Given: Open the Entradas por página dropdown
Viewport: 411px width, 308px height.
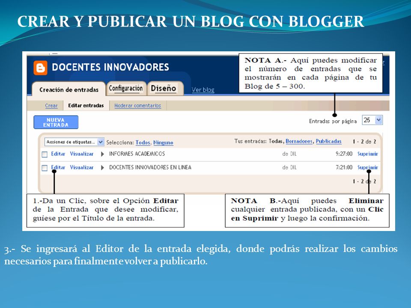Looking at the screenshot, I should click(x=372, y=120).
